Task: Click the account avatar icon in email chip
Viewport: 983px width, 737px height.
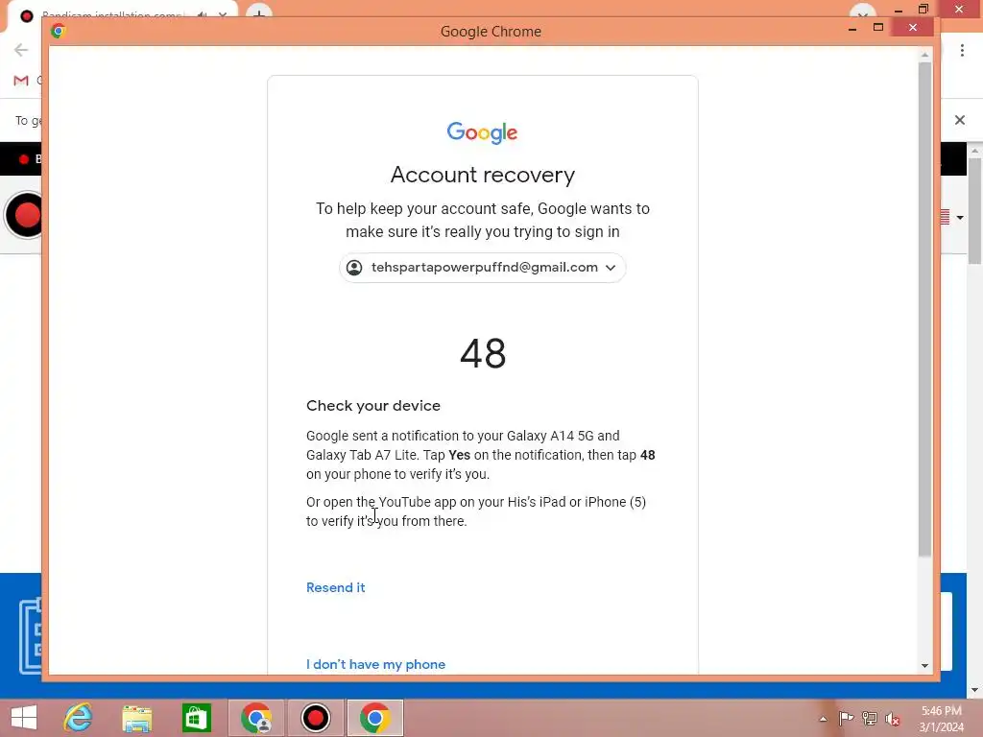Action: tap(354, 268)
